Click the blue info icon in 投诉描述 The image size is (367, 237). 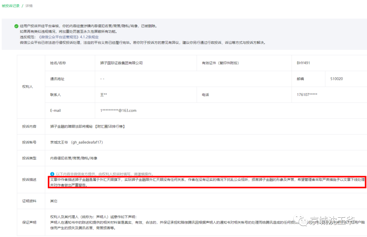tap(52, 174)
